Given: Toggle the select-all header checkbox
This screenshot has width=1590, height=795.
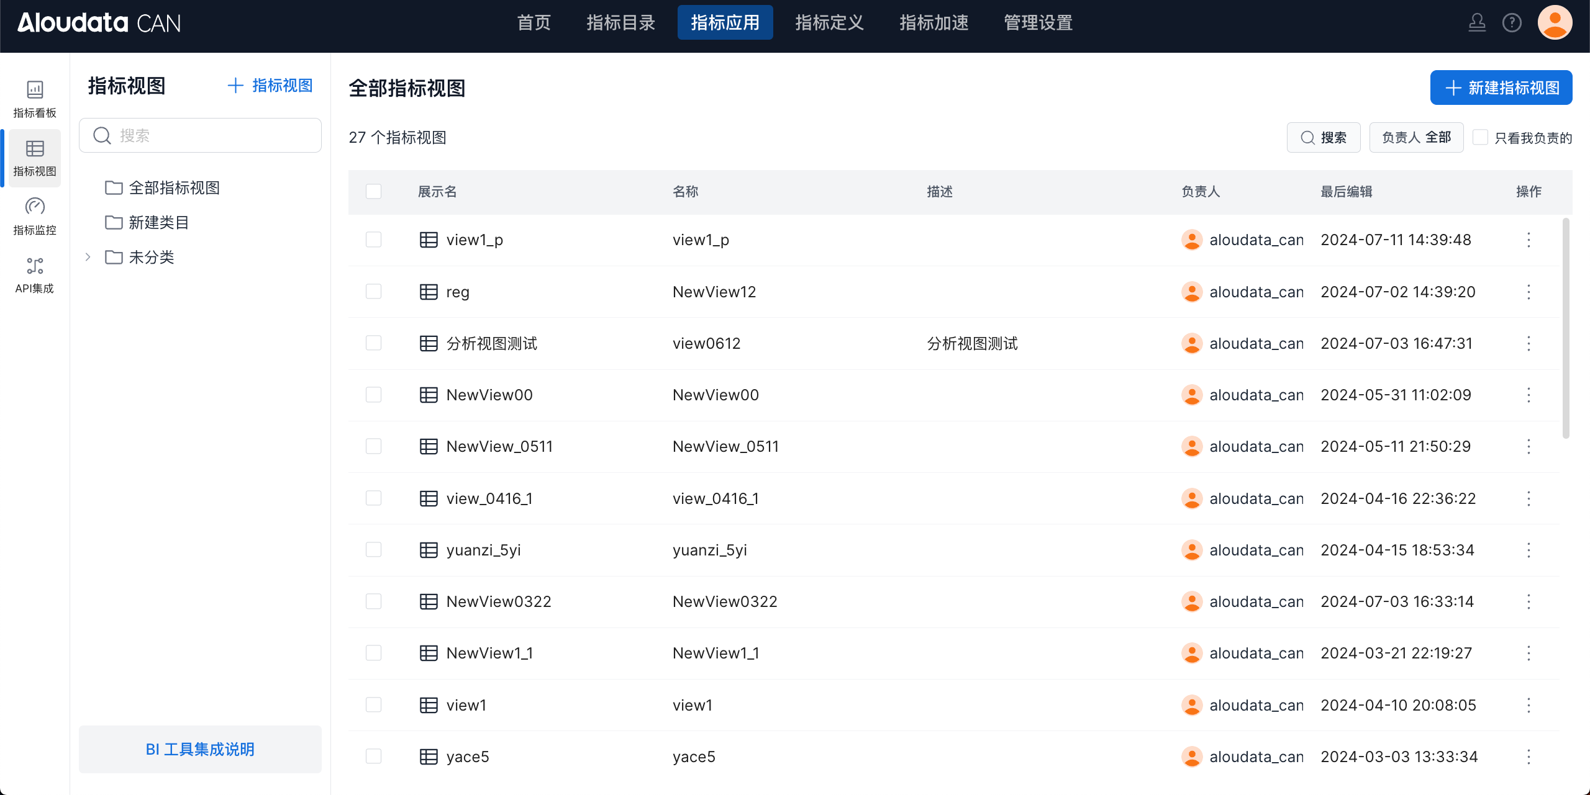Looking at the screenshot, I should (373, 191).
